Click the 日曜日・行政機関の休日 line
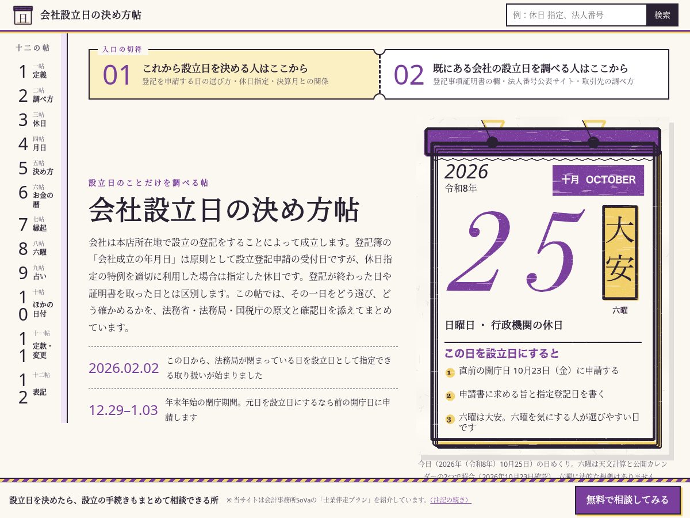The height and width of the screenshot is (518, 690). coord(504,325)
